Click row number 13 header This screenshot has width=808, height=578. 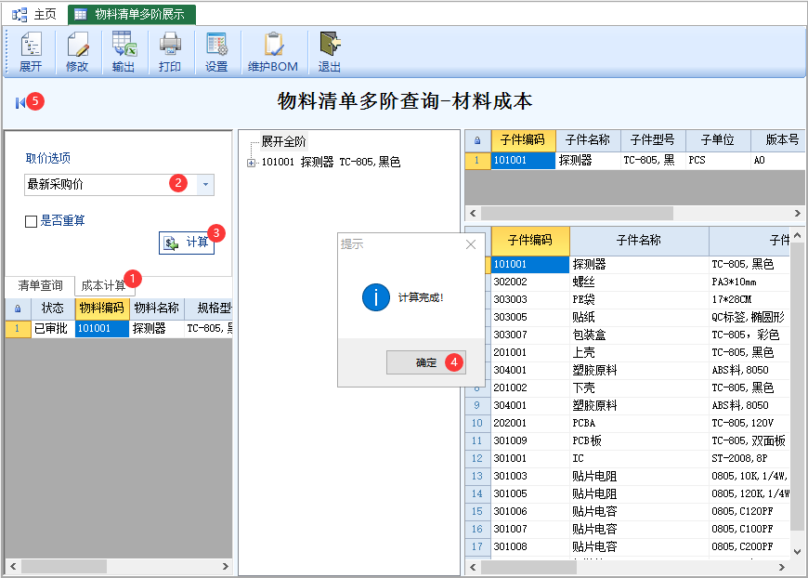point(477,476)
